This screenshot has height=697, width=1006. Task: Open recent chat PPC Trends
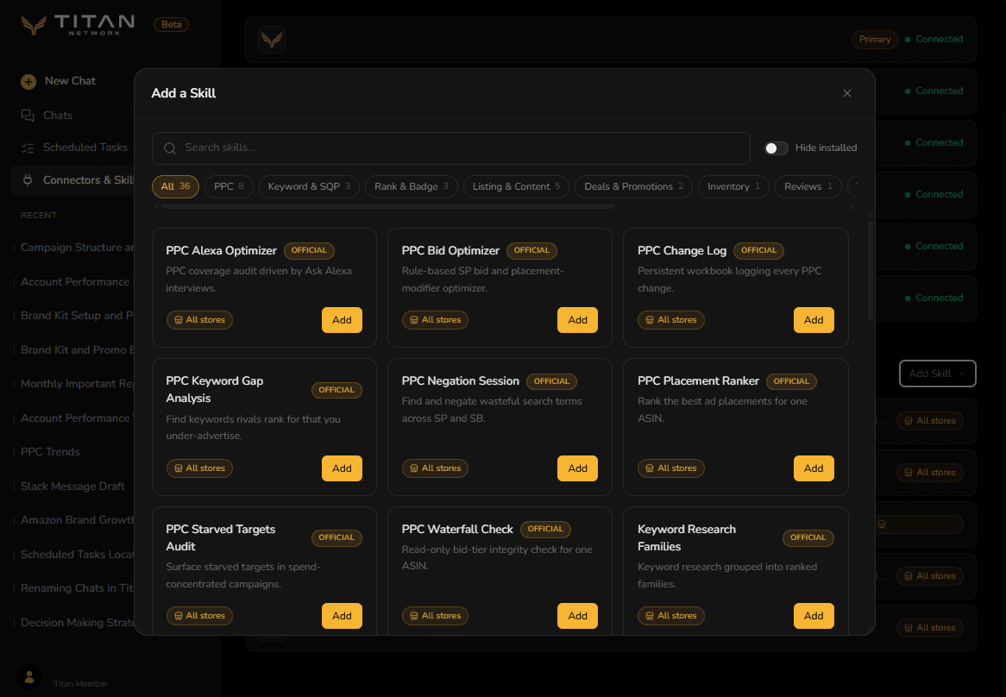pos(50,452)
